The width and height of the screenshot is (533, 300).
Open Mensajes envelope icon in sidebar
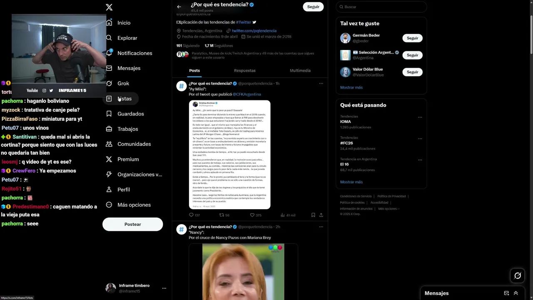109,68
